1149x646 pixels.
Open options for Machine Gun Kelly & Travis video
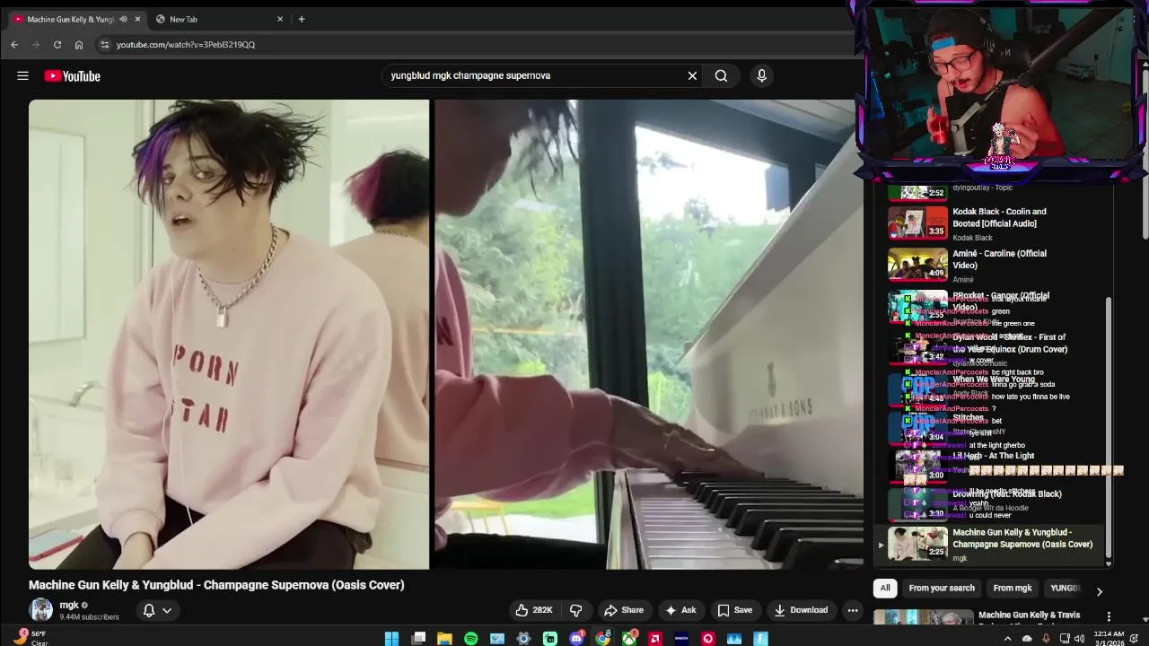click(x=1109, y=616)
